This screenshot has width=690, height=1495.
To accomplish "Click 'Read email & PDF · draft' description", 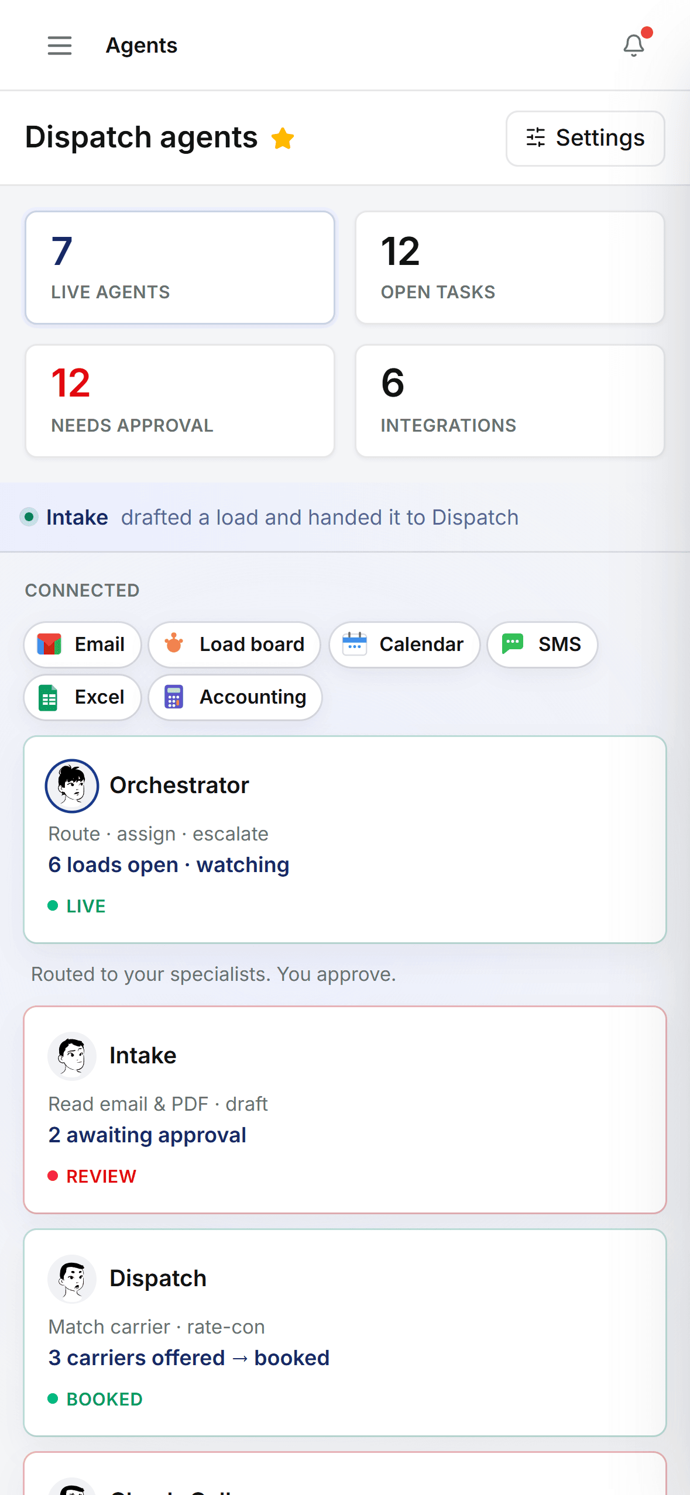I will click(158, 1104).
